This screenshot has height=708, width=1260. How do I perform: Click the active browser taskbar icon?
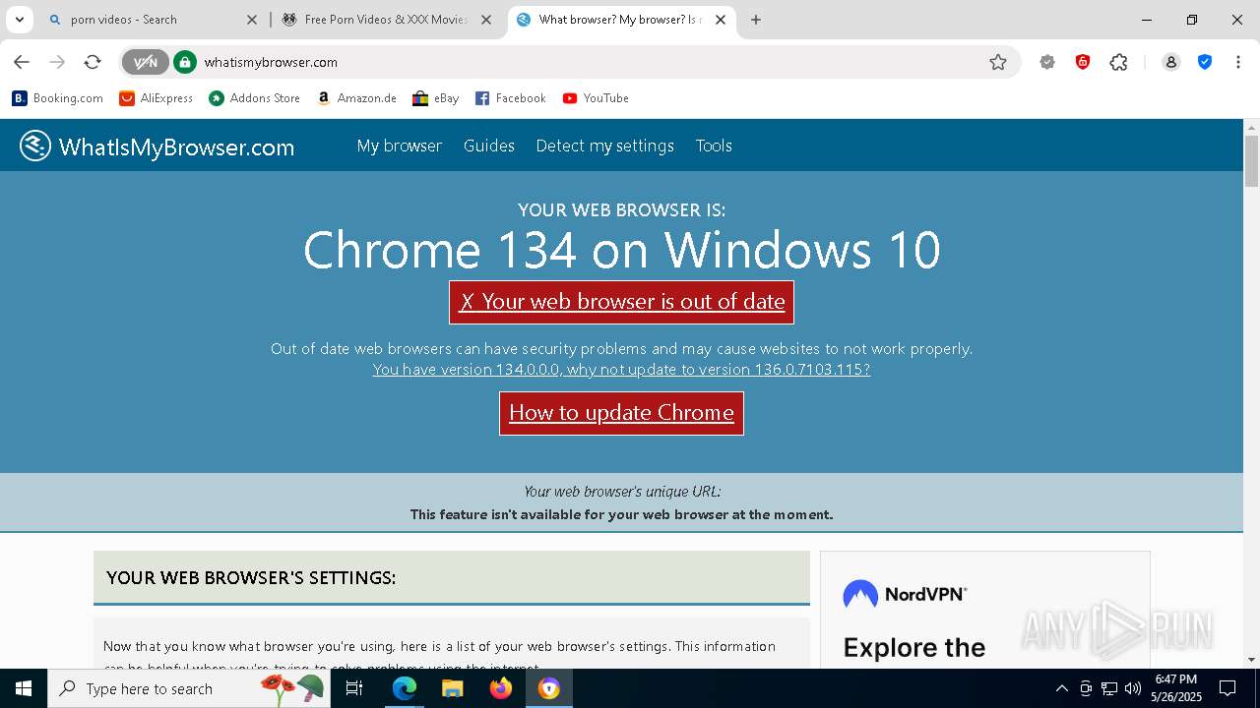(x=548, y=688)
